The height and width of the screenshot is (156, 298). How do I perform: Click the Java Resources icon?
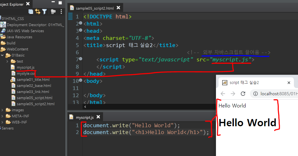pyautogui.click(x=3, y=37)
